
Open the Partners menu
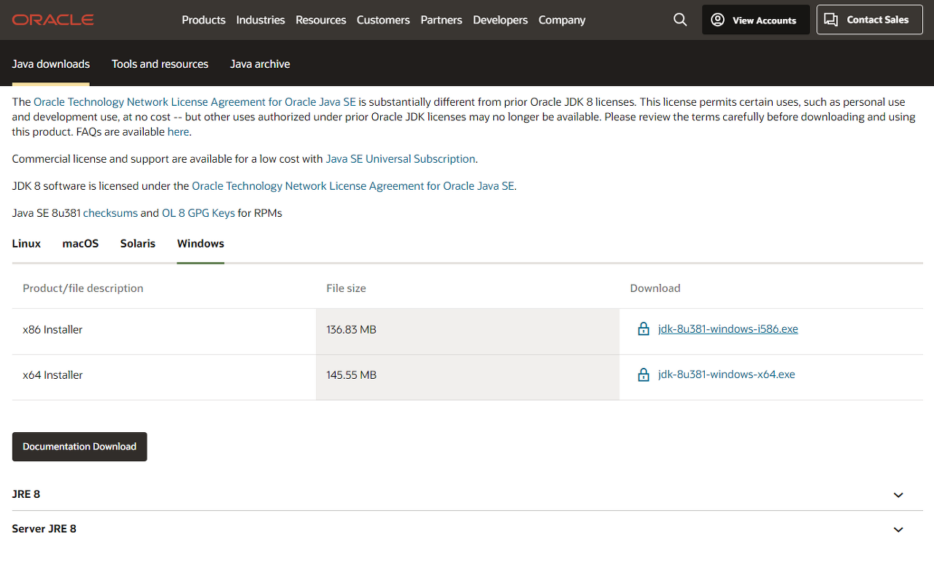click(441, 20)
